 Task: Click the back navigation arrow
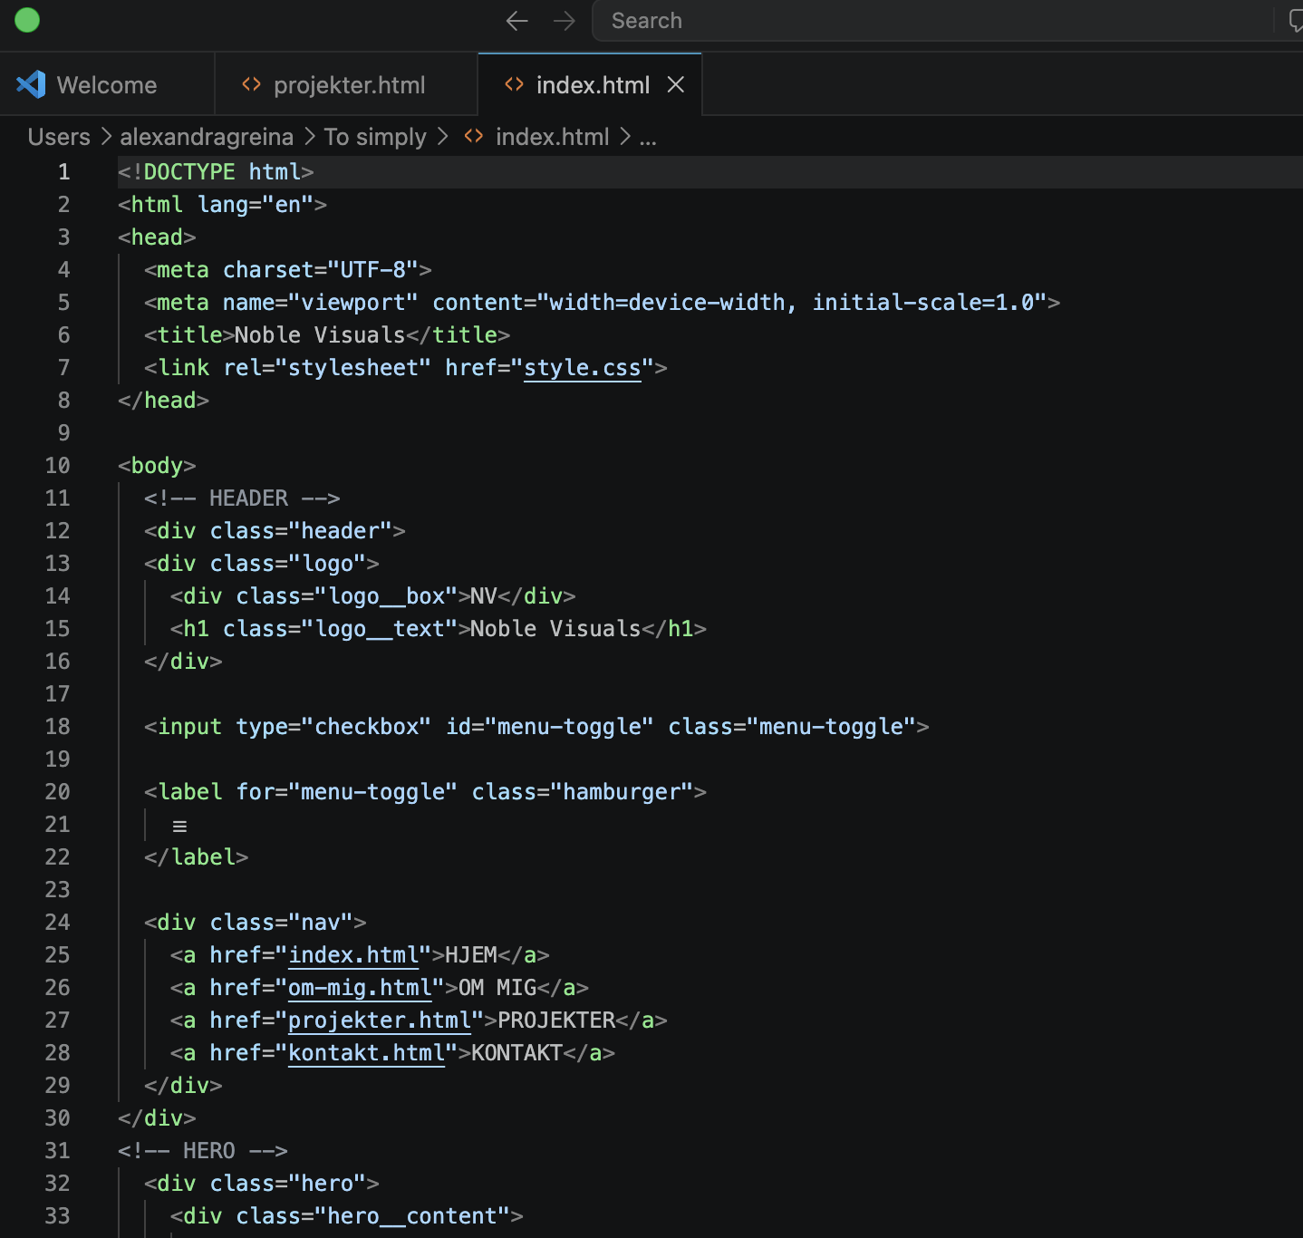tap(516, 21)
